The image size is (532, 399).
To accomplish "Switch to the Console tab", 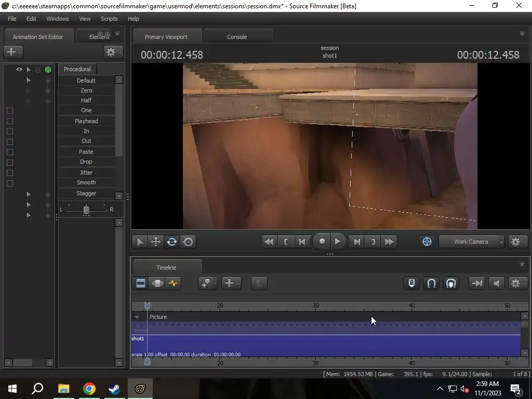I will click(237, 37).
